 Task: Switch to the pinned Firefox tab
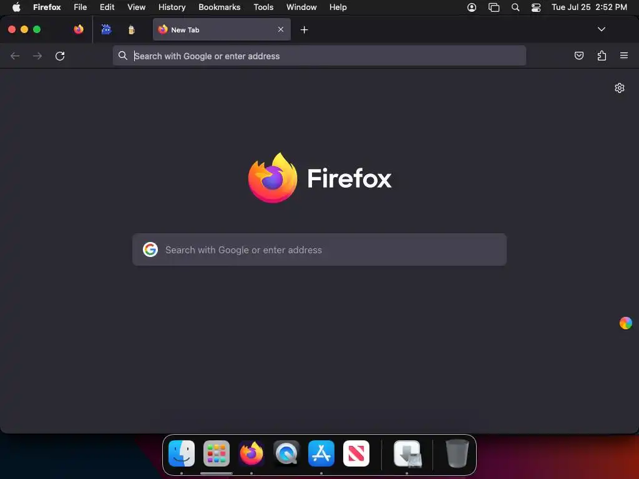point(79,29)
